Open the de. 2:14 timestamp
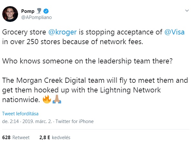 pyautogui.click(x=10, y=121)
